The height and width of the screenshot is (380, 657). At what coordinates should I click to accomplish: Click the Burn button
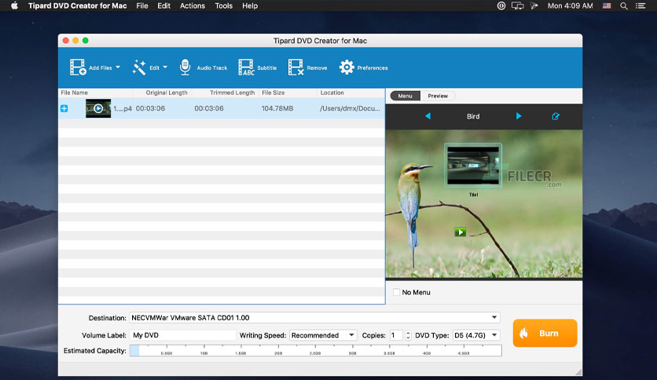click(x=545, y=333)
